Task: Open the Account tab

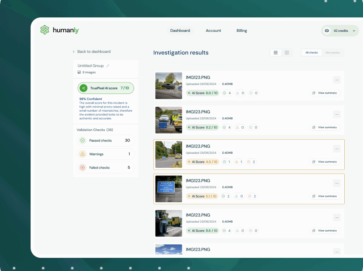Action: click(x=213, y=31)
